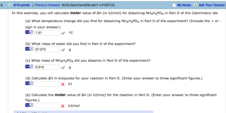Click the empty molar ΔH kJ/mol field
This screenshot has height=113, width=226.
[47, 106]
